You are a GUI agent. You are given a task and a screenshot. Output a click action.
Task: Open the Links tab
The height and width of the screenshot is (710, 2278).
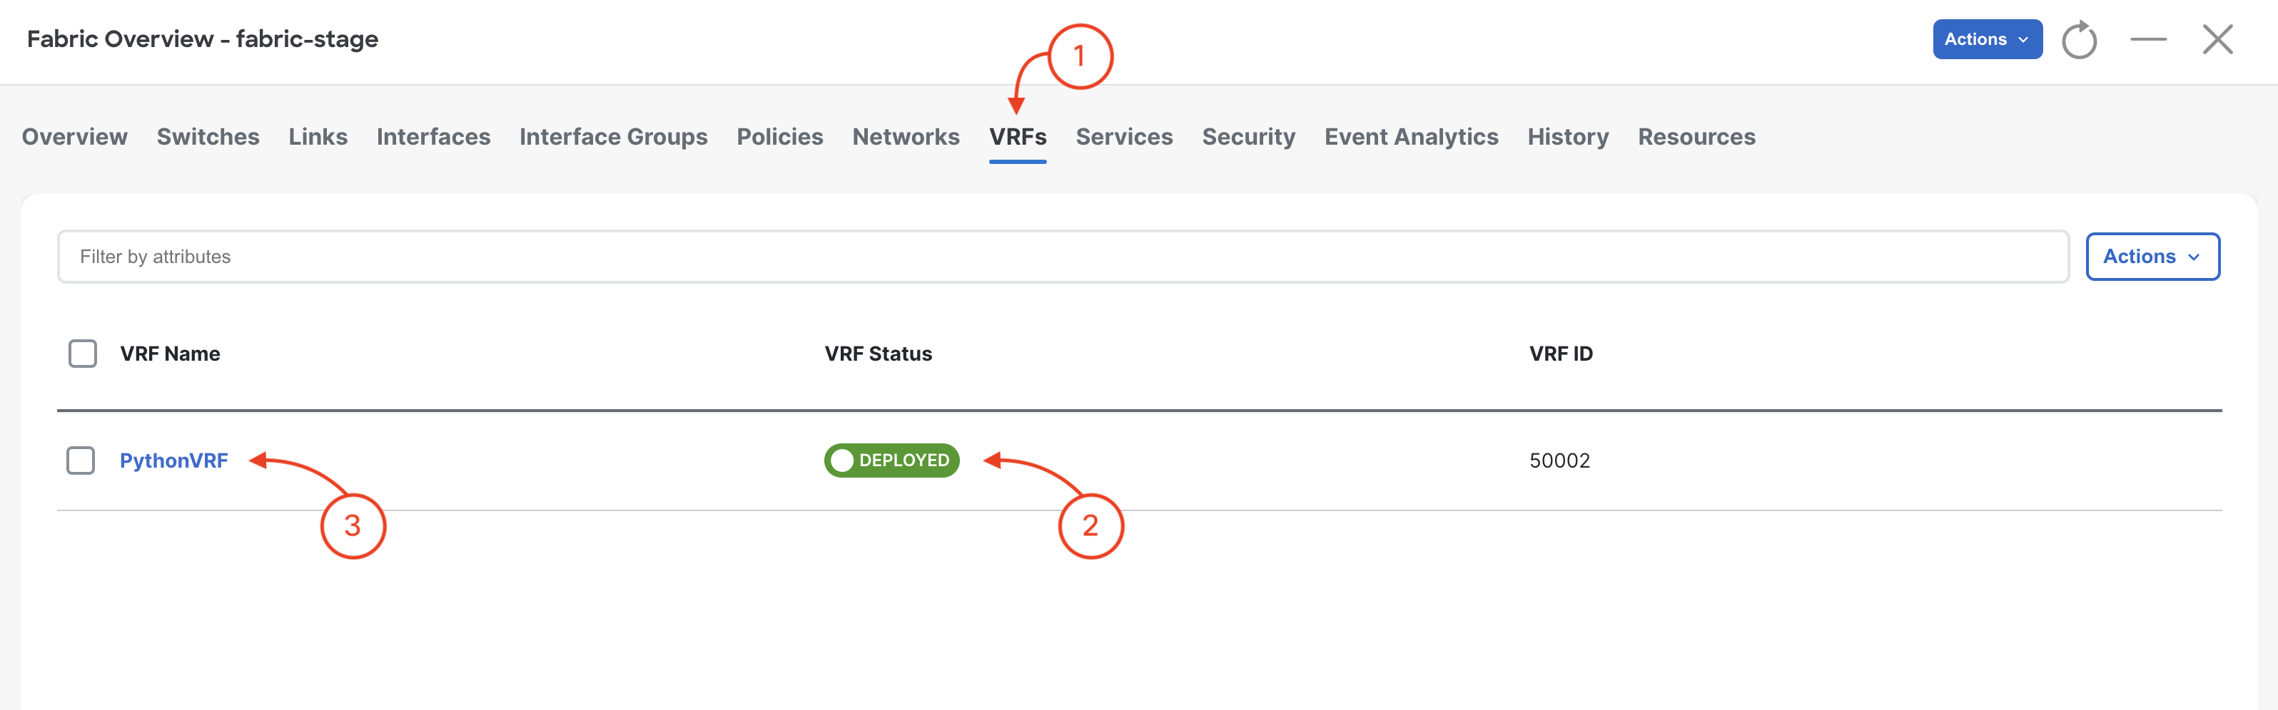click(318, 137)
